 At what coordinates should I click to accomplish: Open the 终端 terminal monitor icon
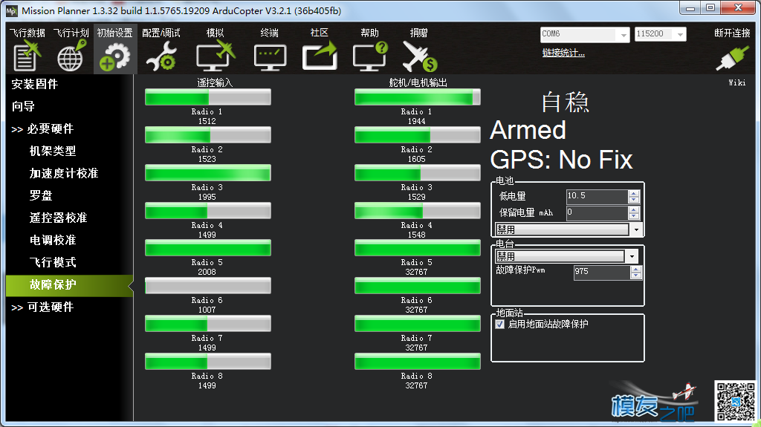[x=270, y=57]
